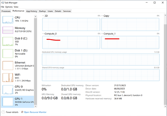
Task: Click the Open Resource Monitor link
Action: pos(35,112)
